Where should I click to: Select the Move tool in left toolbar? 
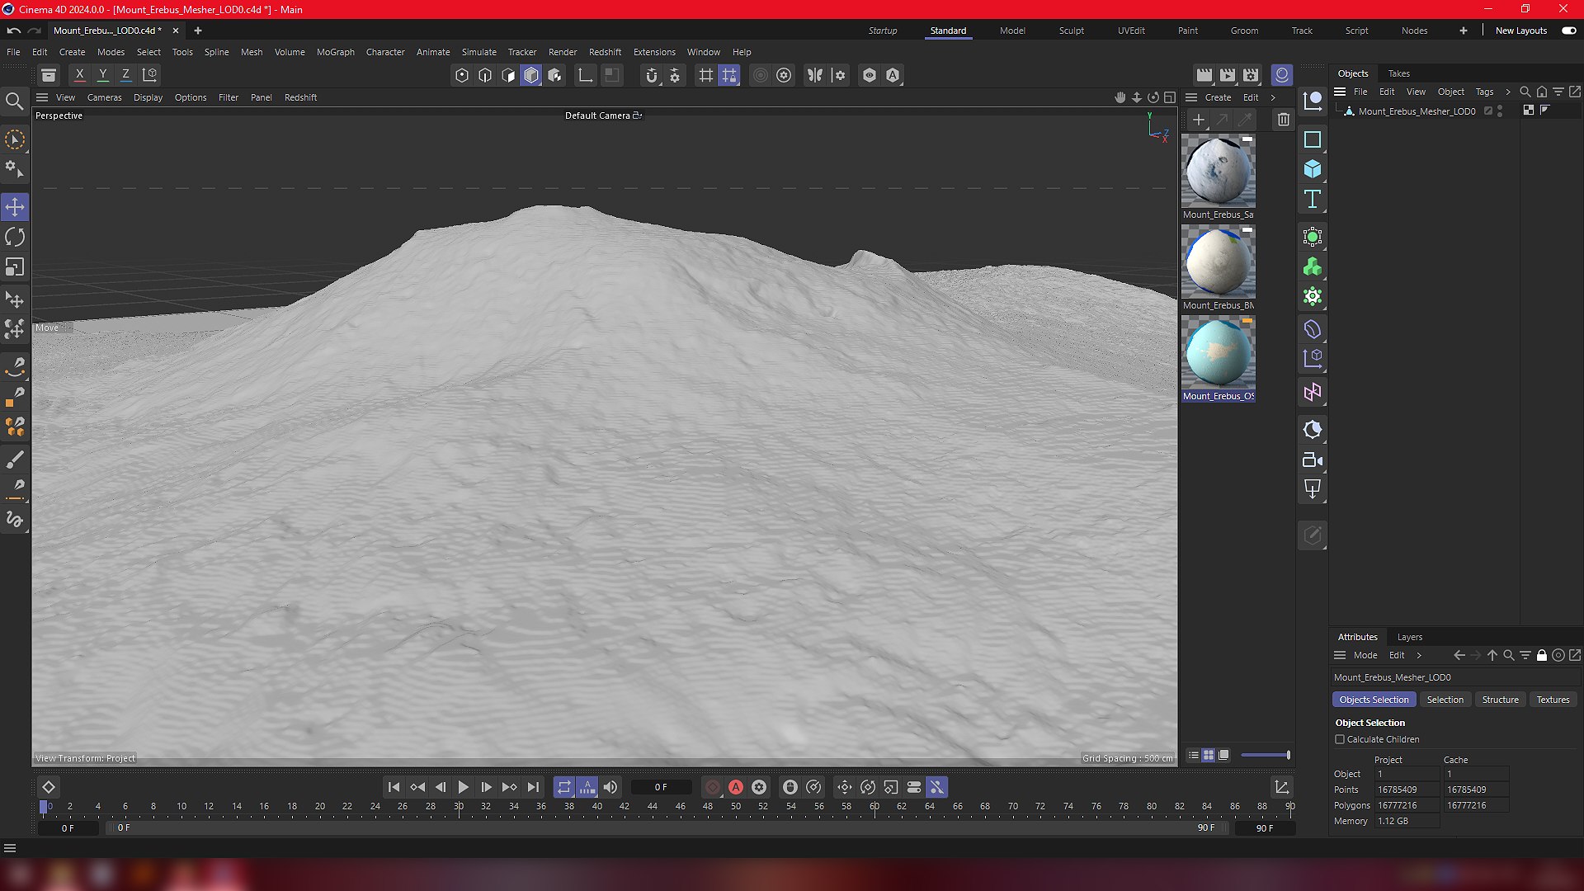point(15,206)
